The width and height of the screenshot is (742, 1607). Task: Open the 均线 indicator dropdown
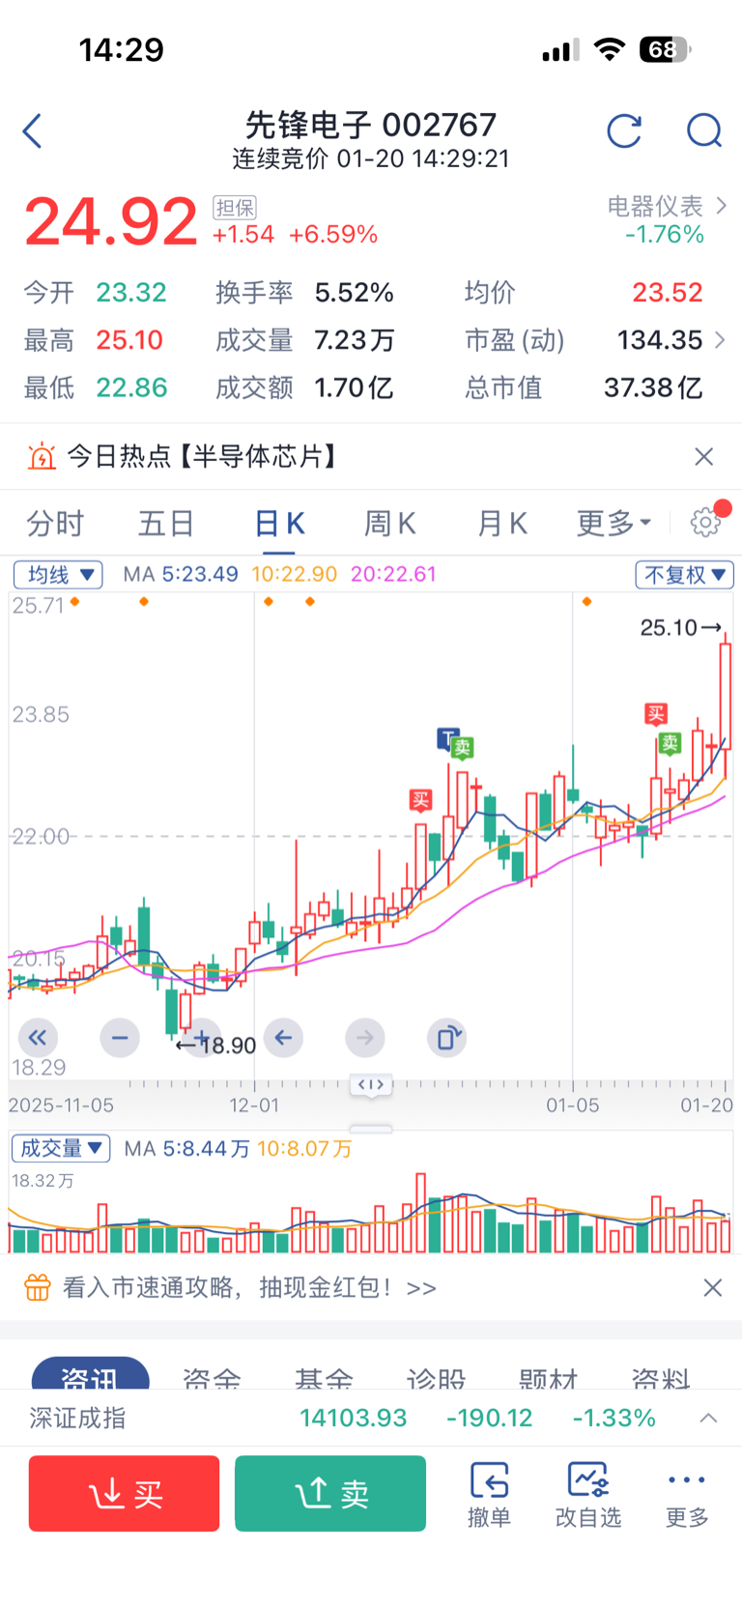[x=59, y=575]
